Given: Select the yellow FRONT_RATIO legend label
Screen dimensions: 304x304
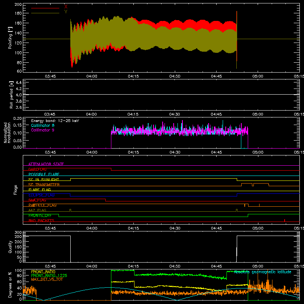Looking at the screenshot, I should (x=43, y=272).
